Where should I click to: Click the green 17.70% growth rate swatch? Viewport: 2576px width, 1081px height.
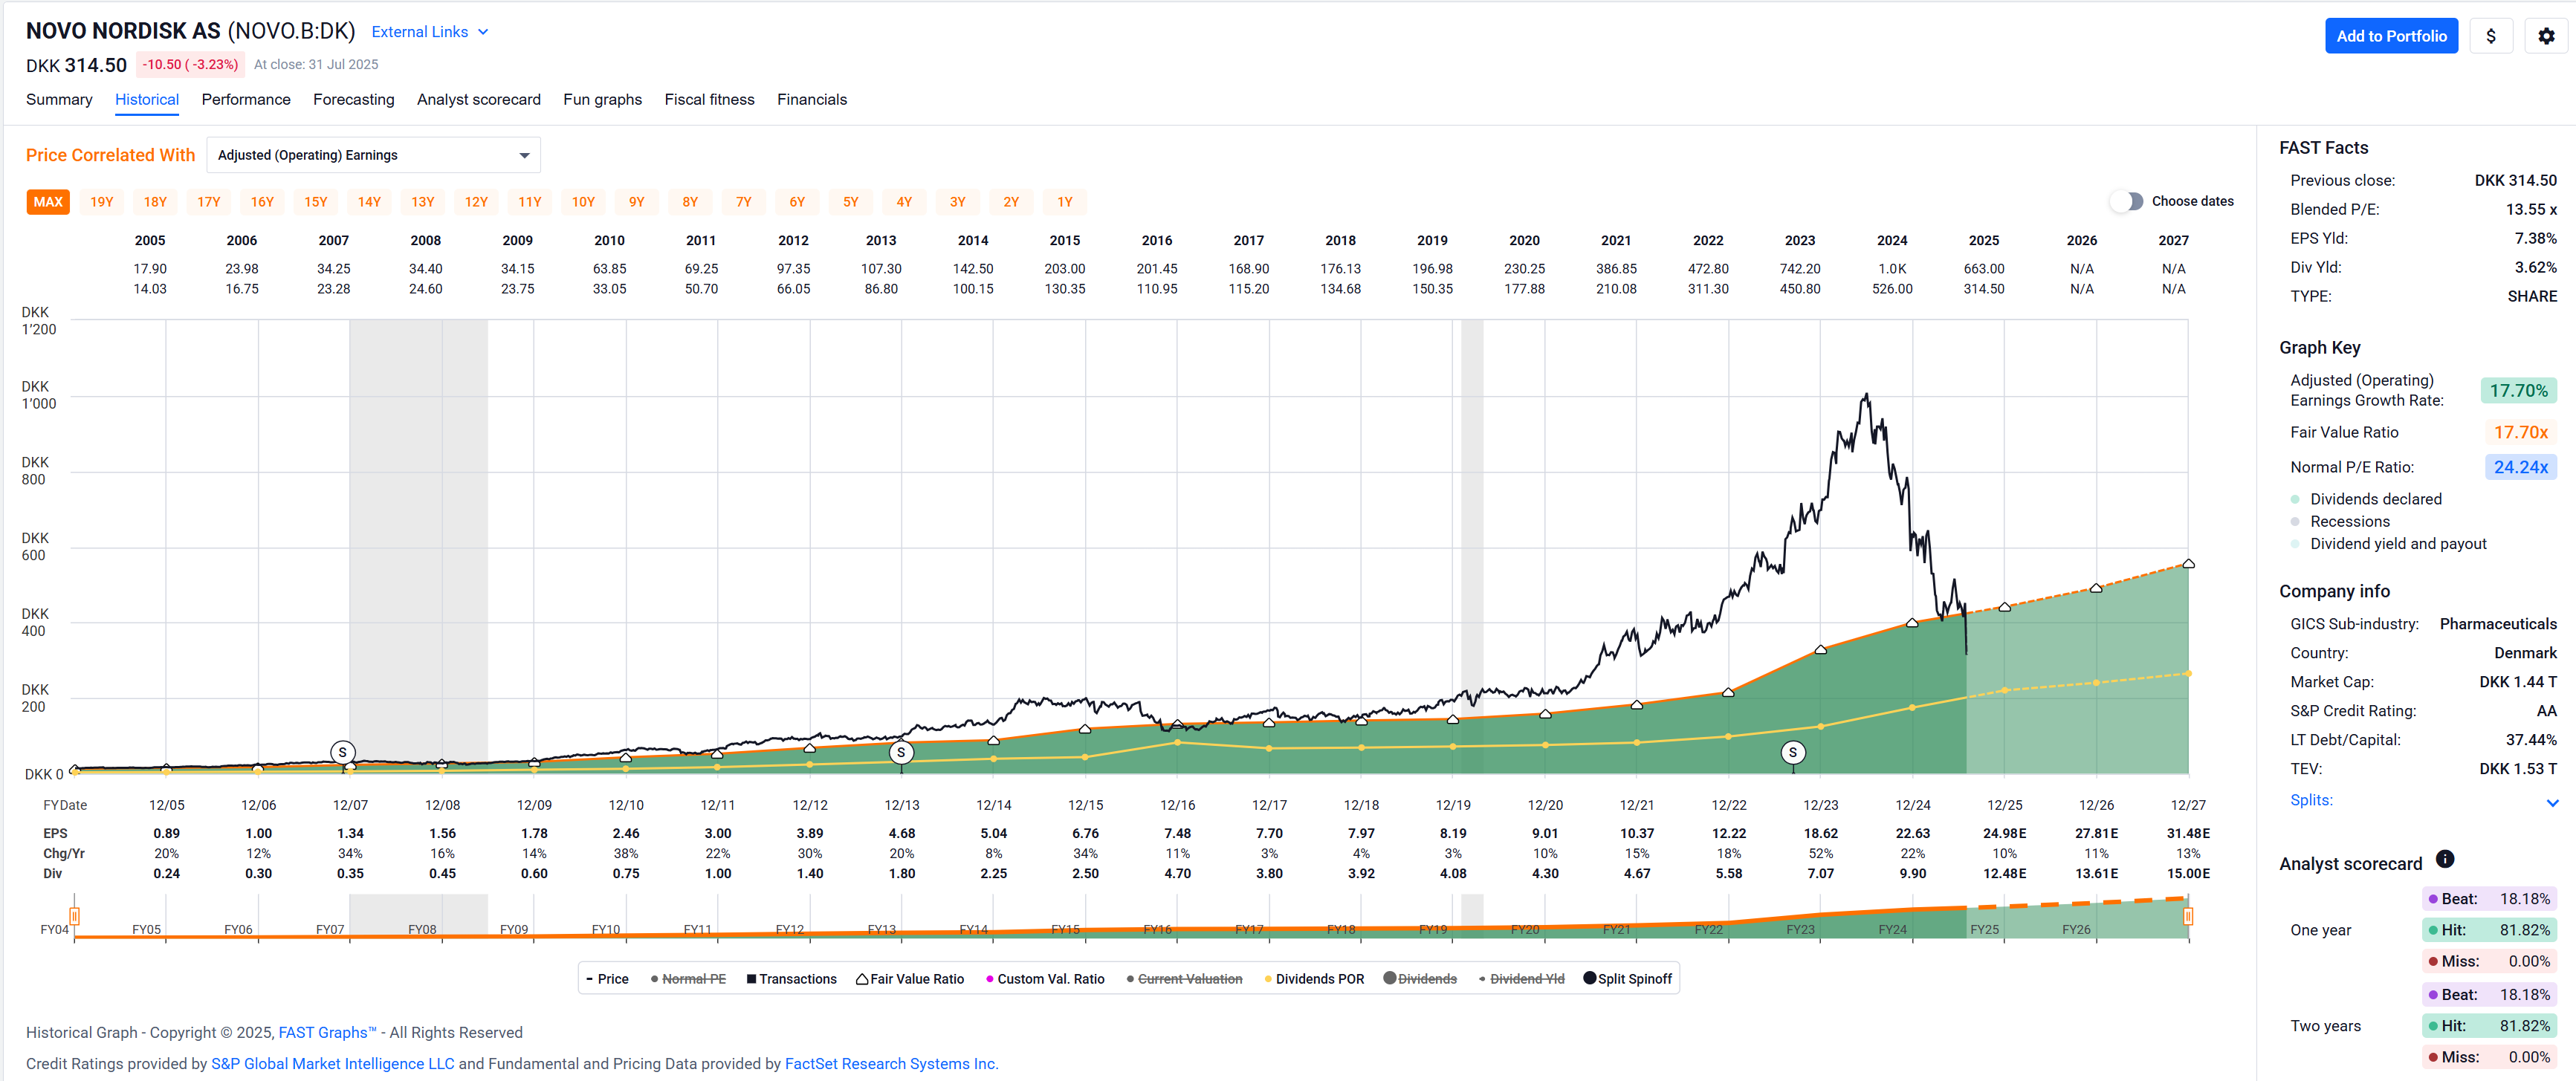click(x=2518, y=391)
